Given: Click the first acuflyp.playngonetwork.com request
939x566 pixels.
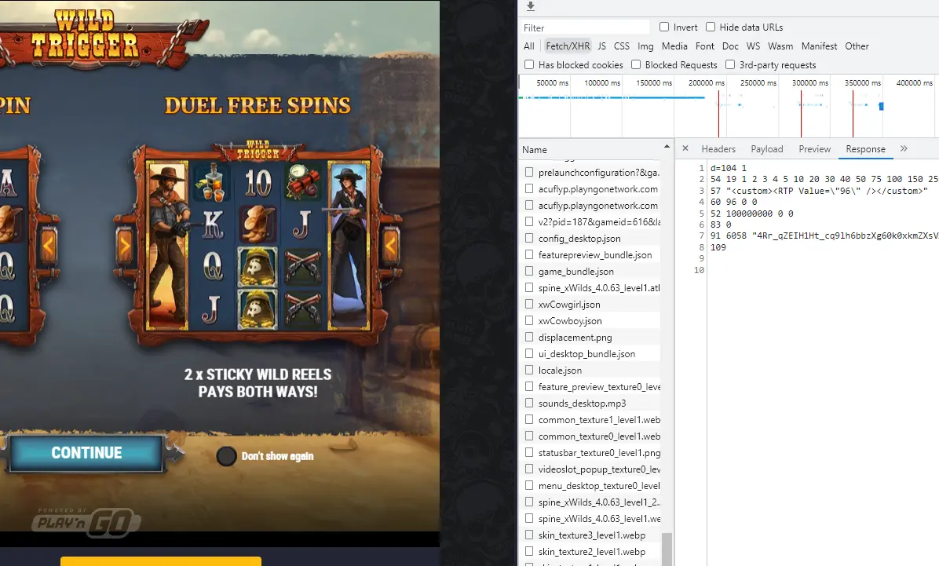Looking at the screenshot, I should pyautogui.click(x=597, y=188).
